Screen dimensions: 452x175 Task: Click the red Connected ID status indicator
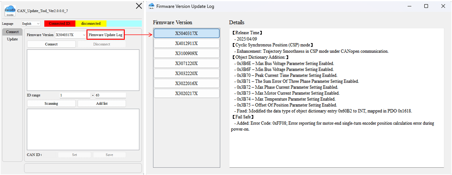tap(59, 24)
